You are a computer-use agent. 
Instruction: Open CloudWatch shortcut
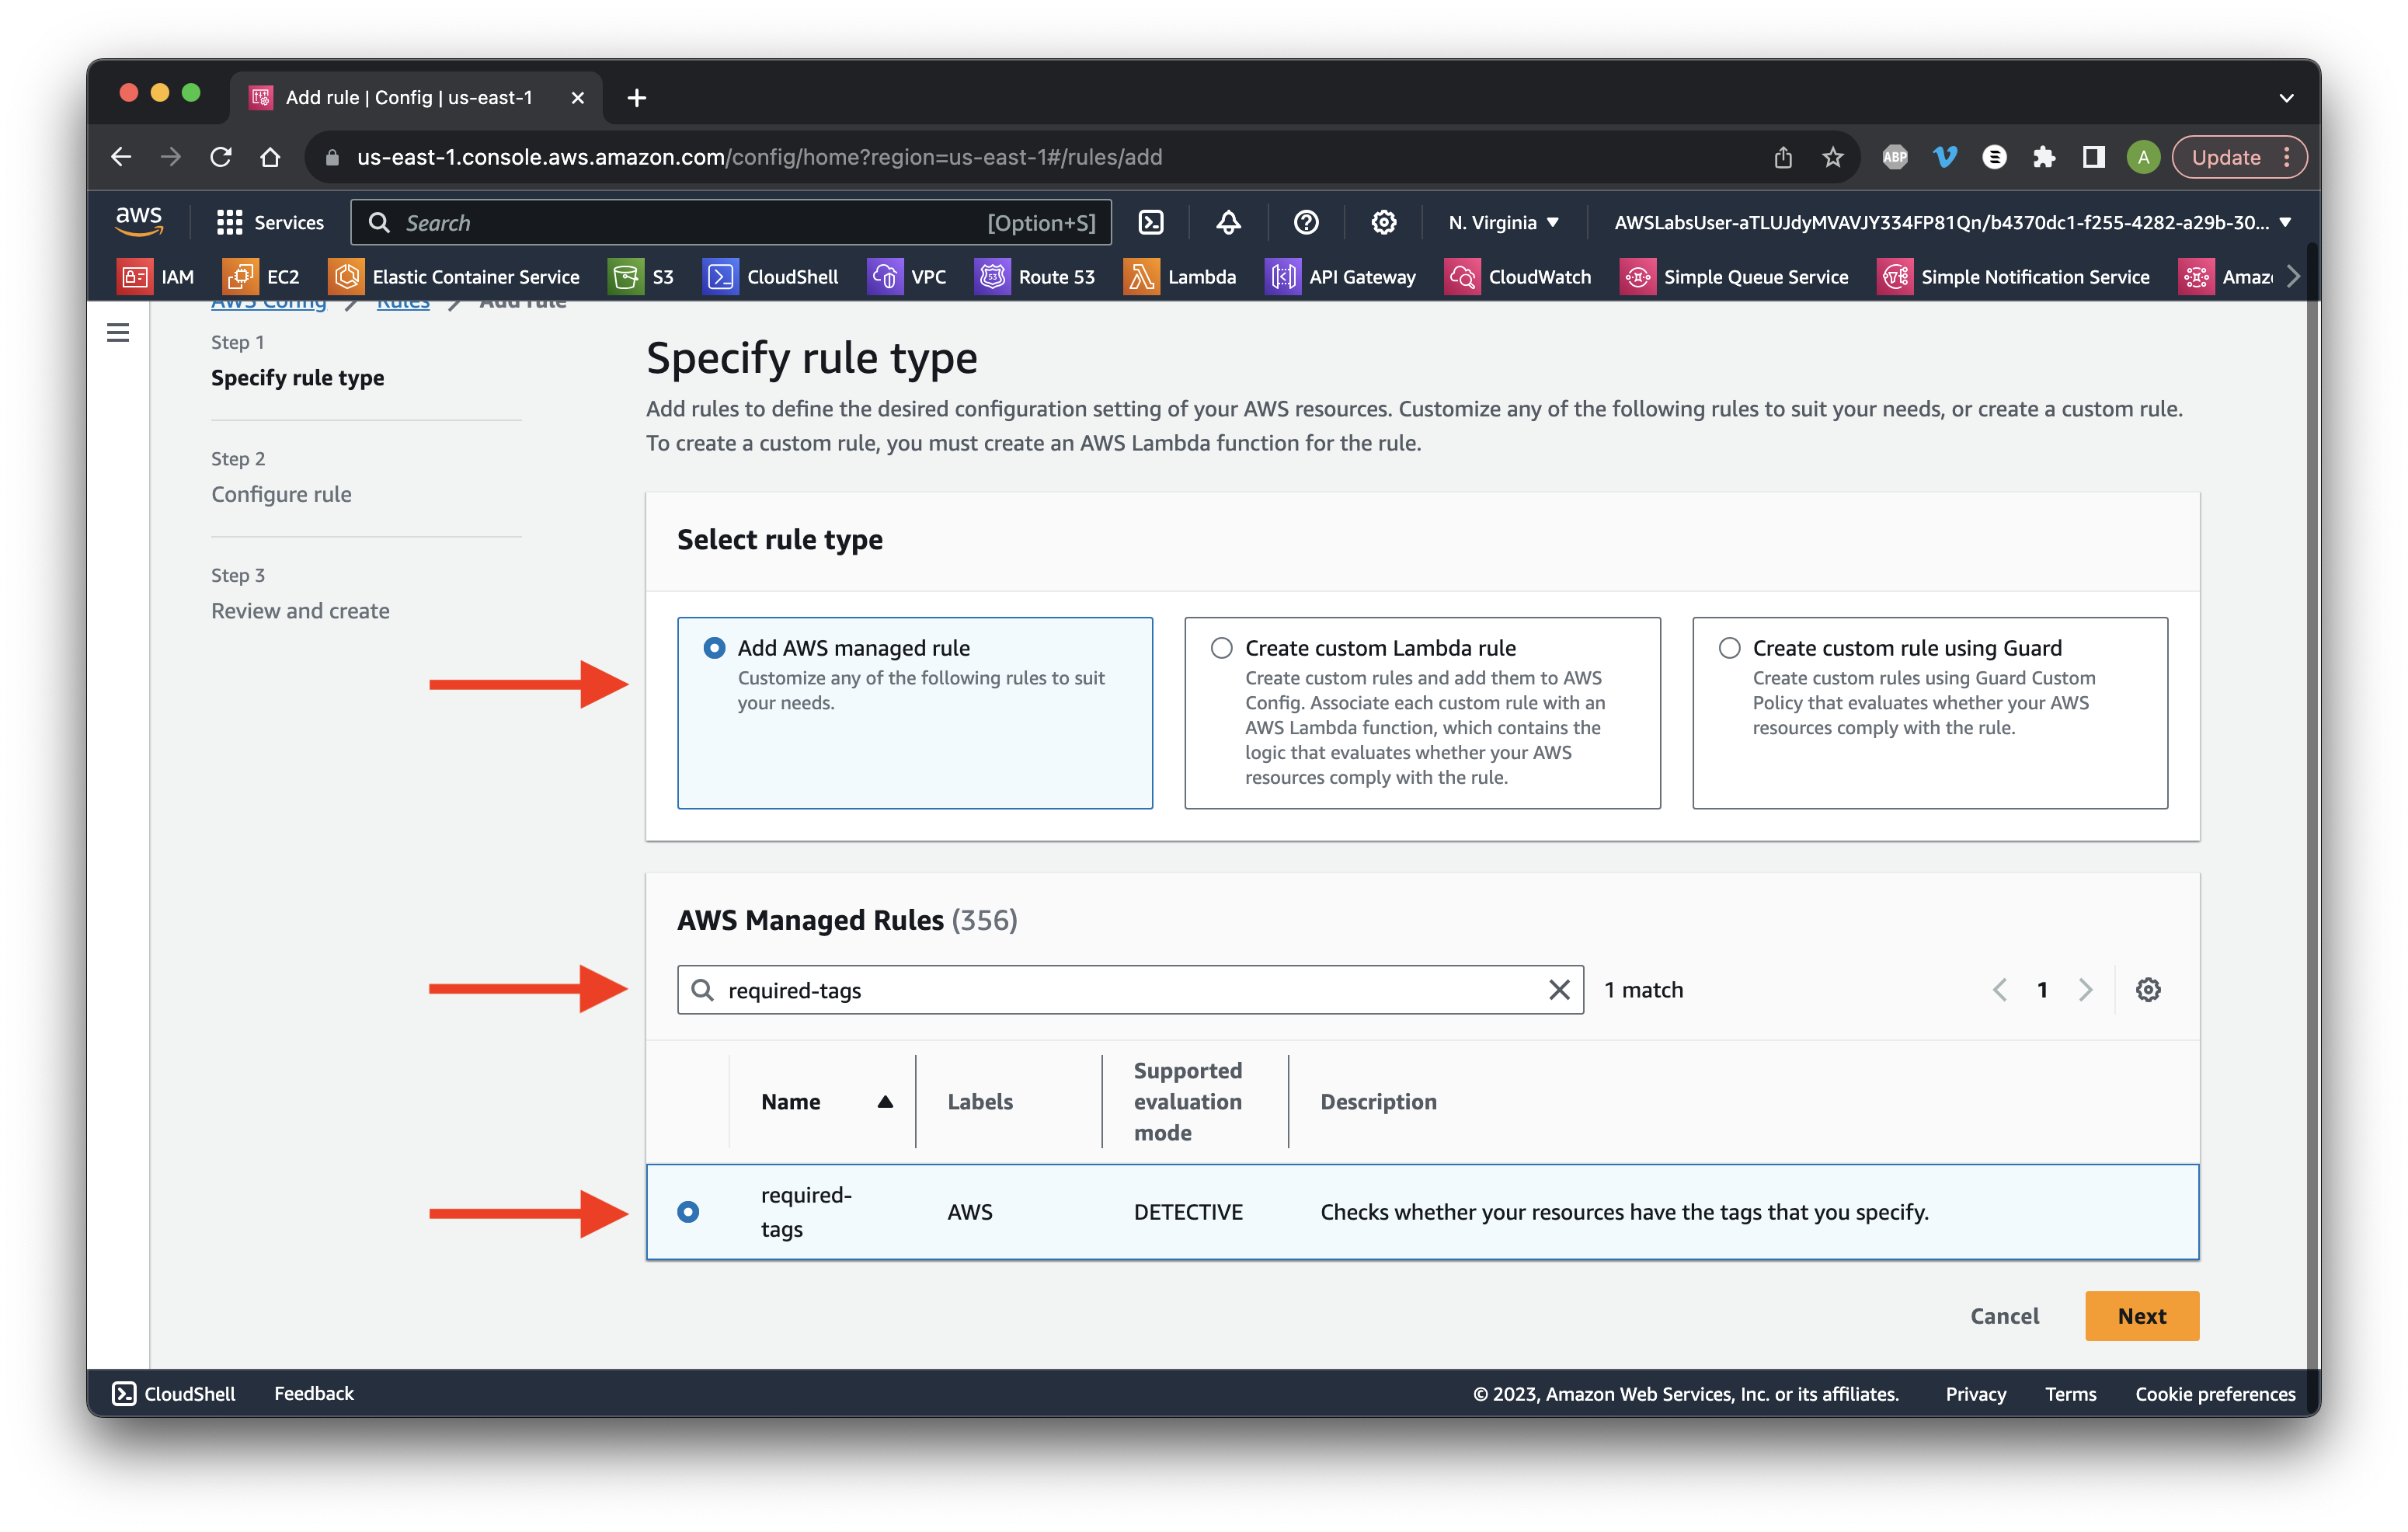point(1518,276)
